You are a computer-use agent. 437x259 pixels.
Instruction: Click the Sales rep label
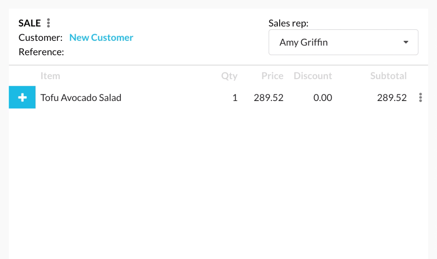click(289, 24)
